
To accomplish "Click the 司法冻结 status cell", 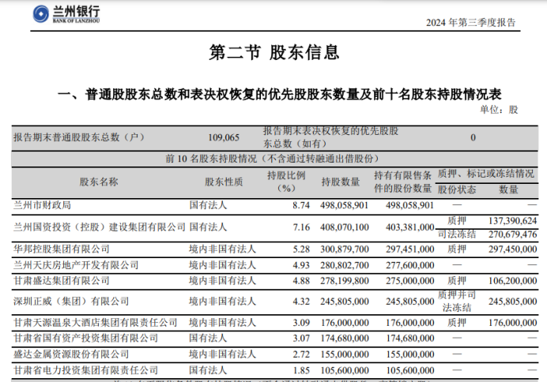I will (457, 234).
